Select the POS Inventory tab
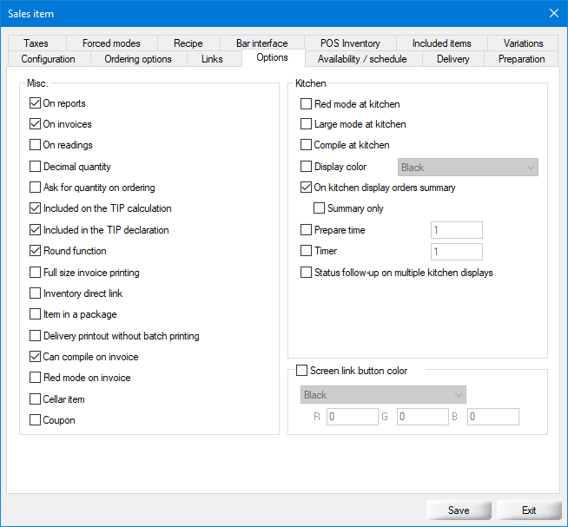 [349, 43]
